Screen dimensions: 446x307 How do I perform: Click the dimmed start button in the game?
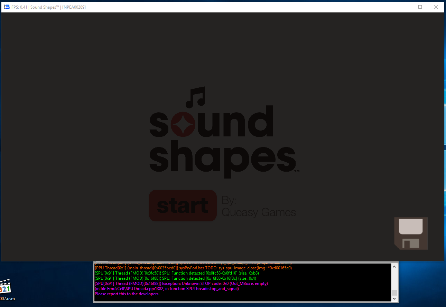[x=183, y=205]
